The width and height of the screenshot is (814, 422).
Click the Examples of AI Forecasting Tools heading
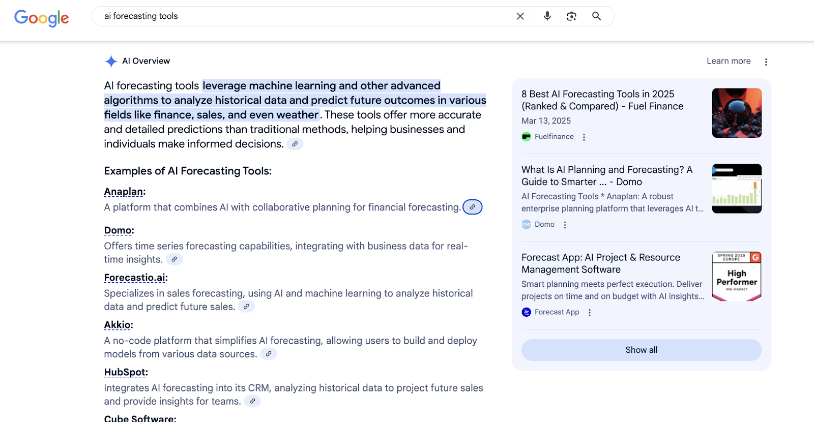(x=188, y=171)
